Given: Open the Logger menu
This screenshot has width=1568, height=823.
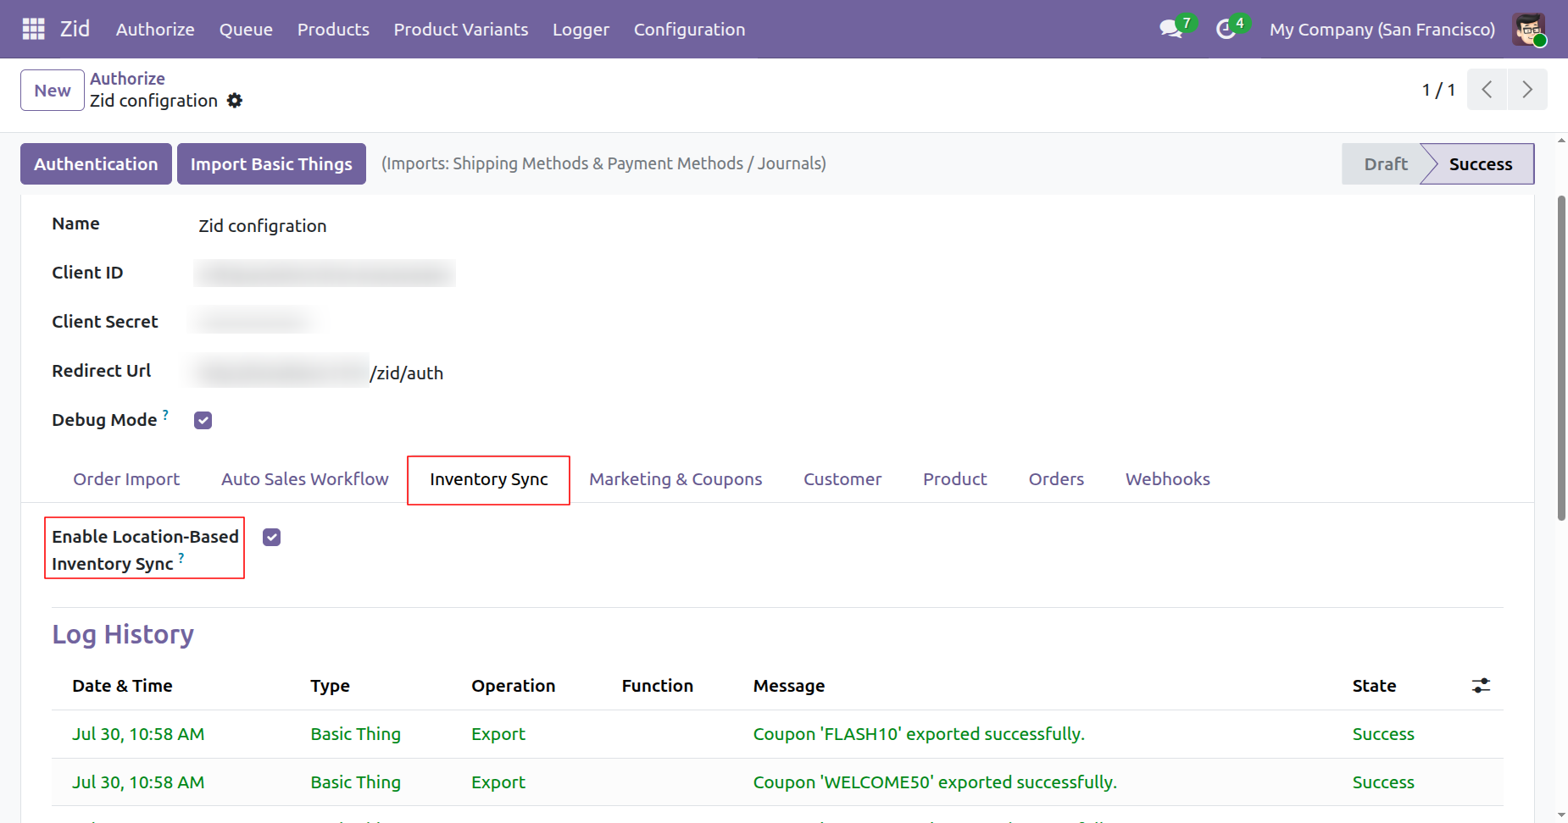Looking at the screenshot, I should (581, 30).
